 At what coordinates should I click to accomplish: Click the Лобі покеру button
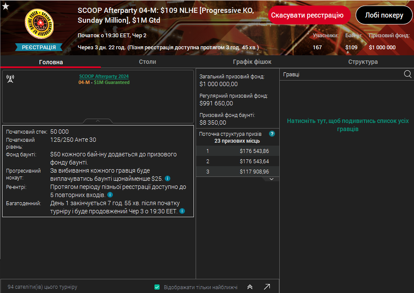click(x=384, y=15)
